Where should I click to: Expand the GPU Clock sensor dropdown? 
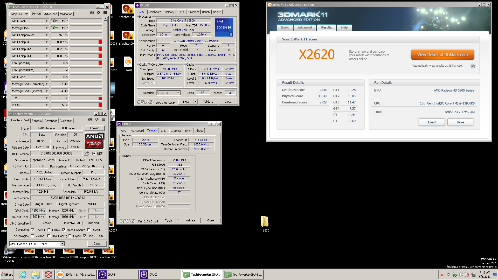pos(47,21)
